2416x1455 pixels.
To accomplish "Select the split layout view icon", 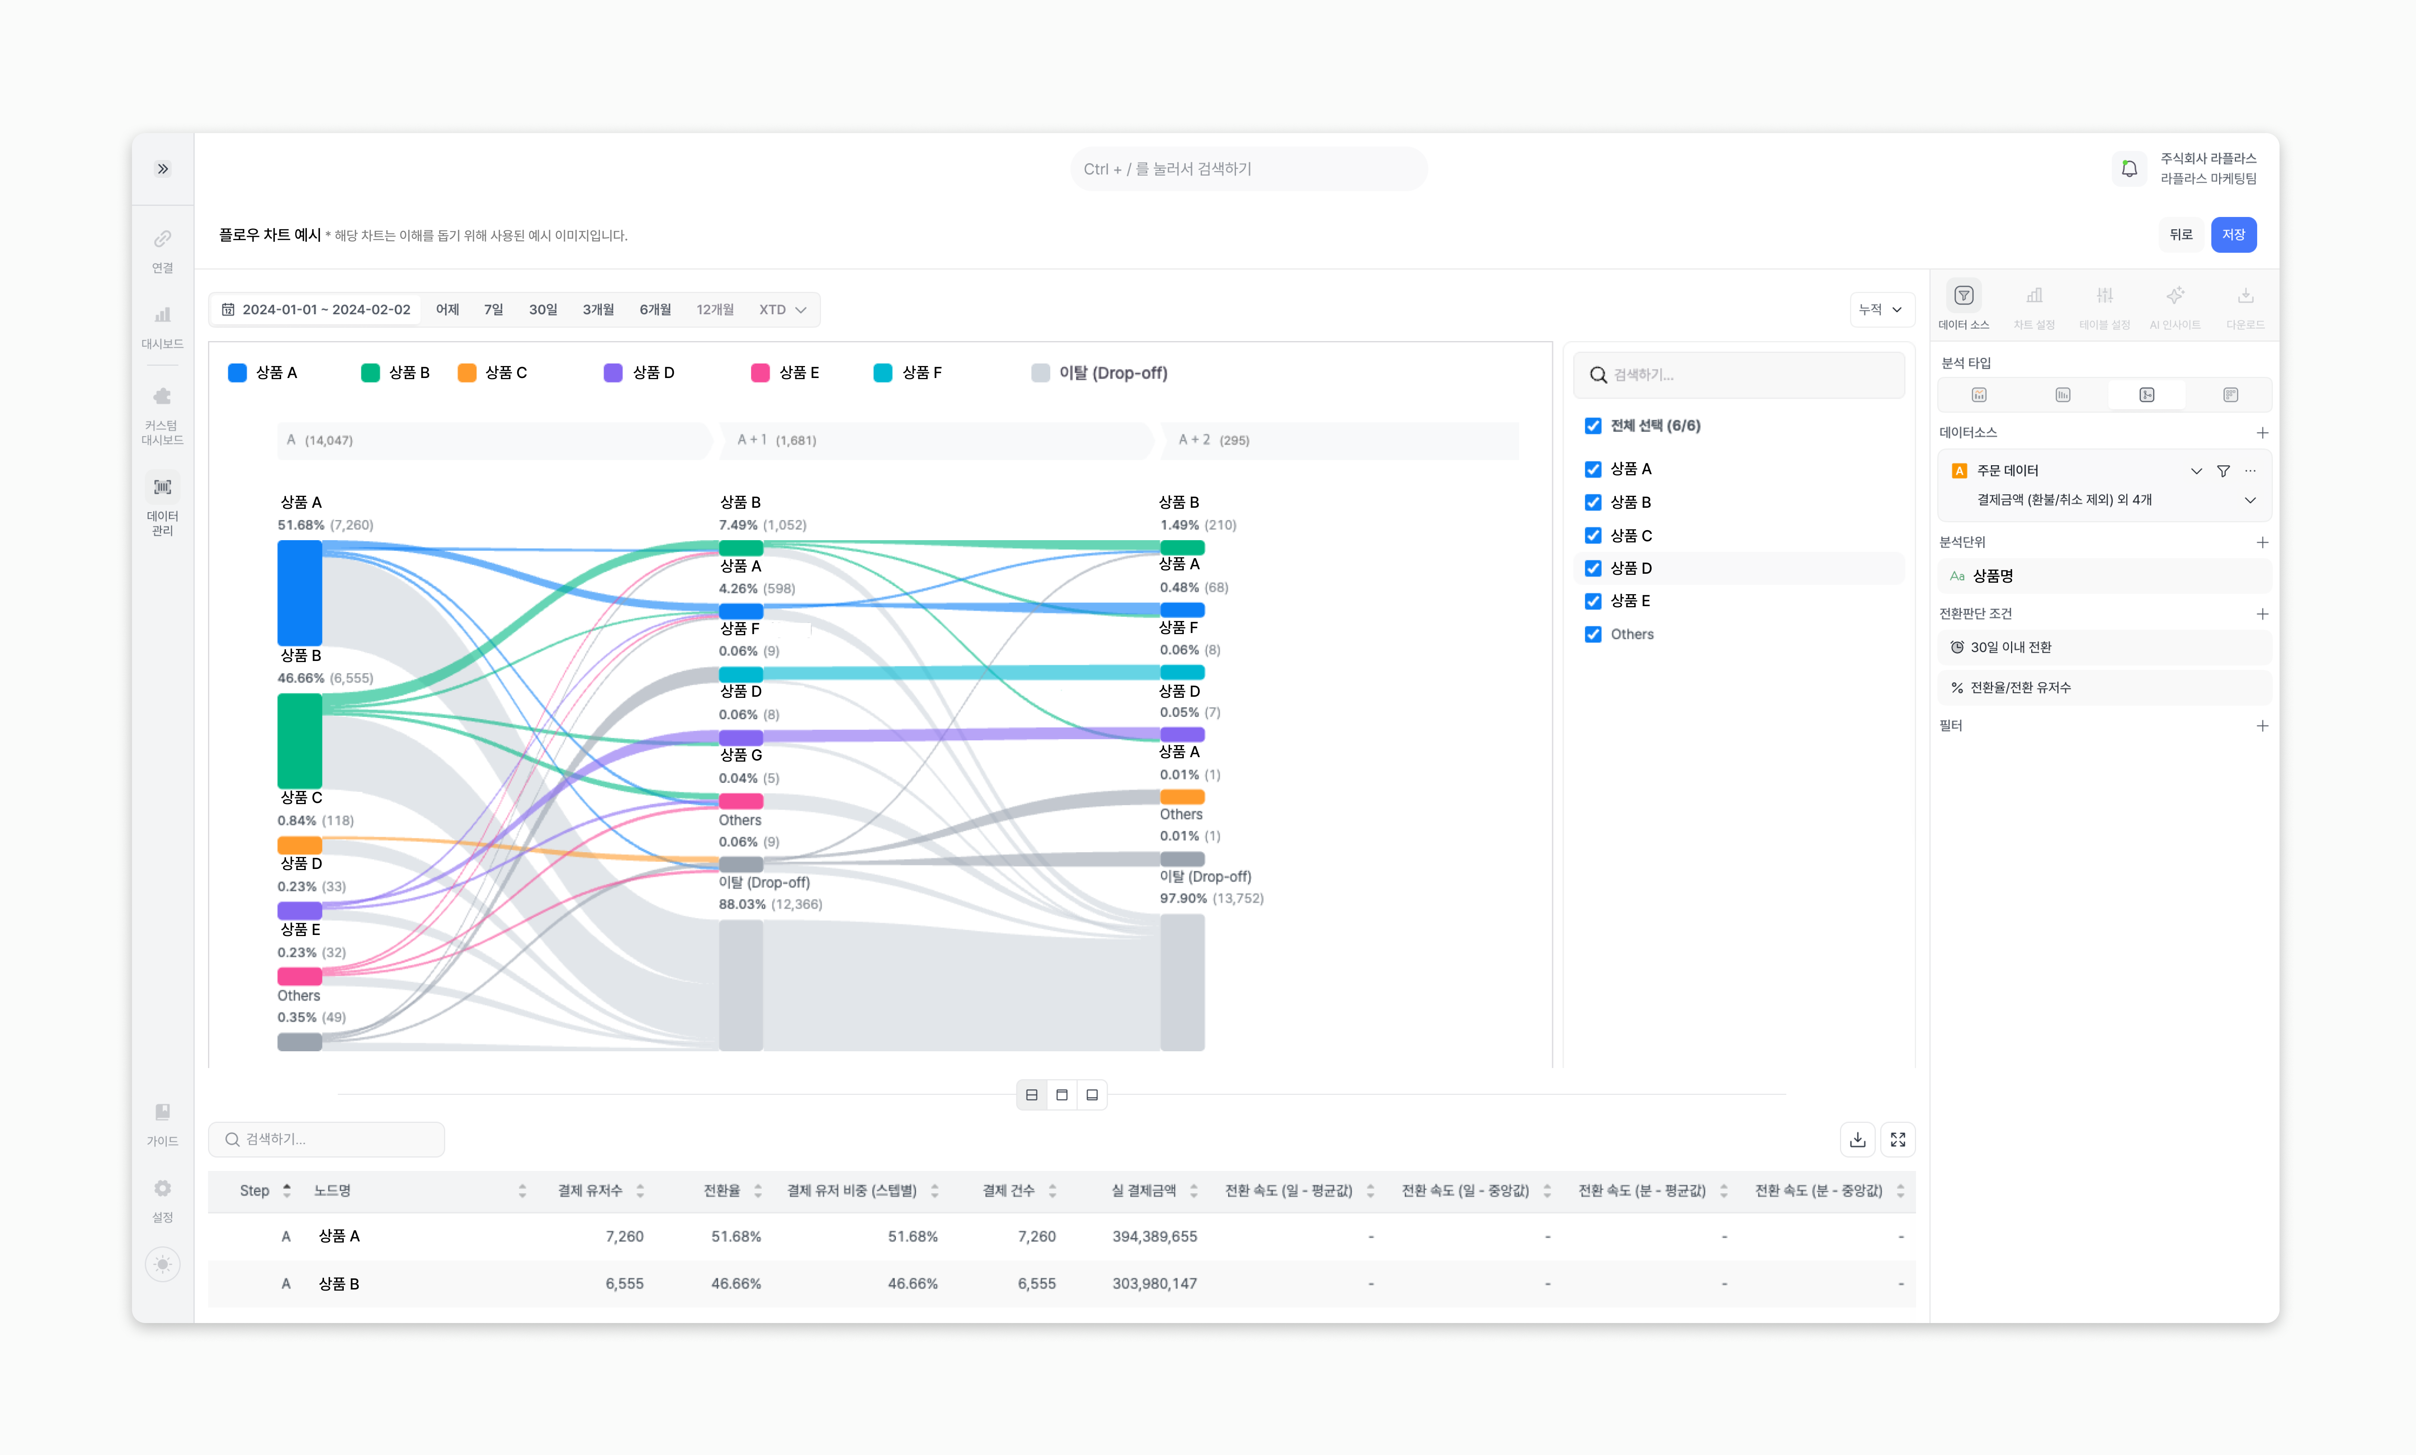I will [x=1032, y=1095].
